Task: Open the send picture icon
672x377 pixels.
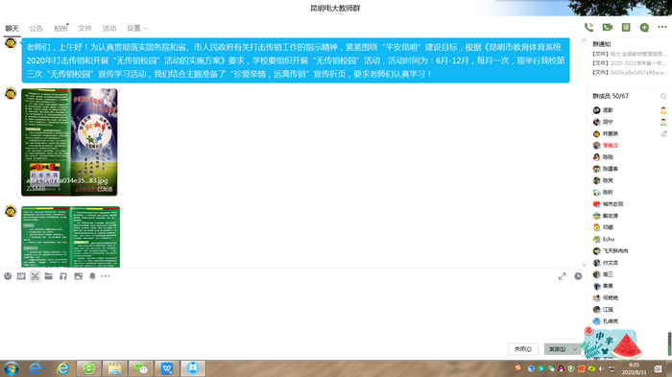Action: coord(78,276)
